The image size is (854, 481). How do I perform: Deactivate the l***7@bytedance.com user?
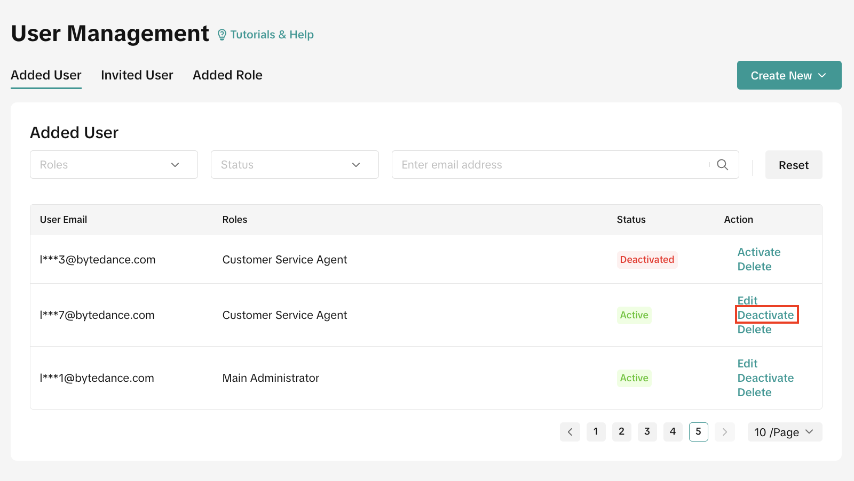(x=765, y=315)
